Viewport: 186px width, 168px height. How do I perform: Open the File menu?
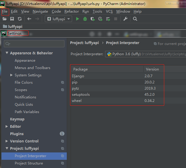click(4, 11)
